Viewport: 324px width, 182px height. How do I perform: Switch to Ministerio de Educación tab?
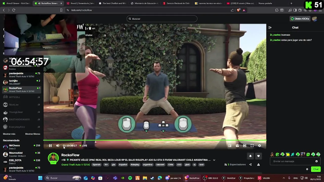[145, 3]
